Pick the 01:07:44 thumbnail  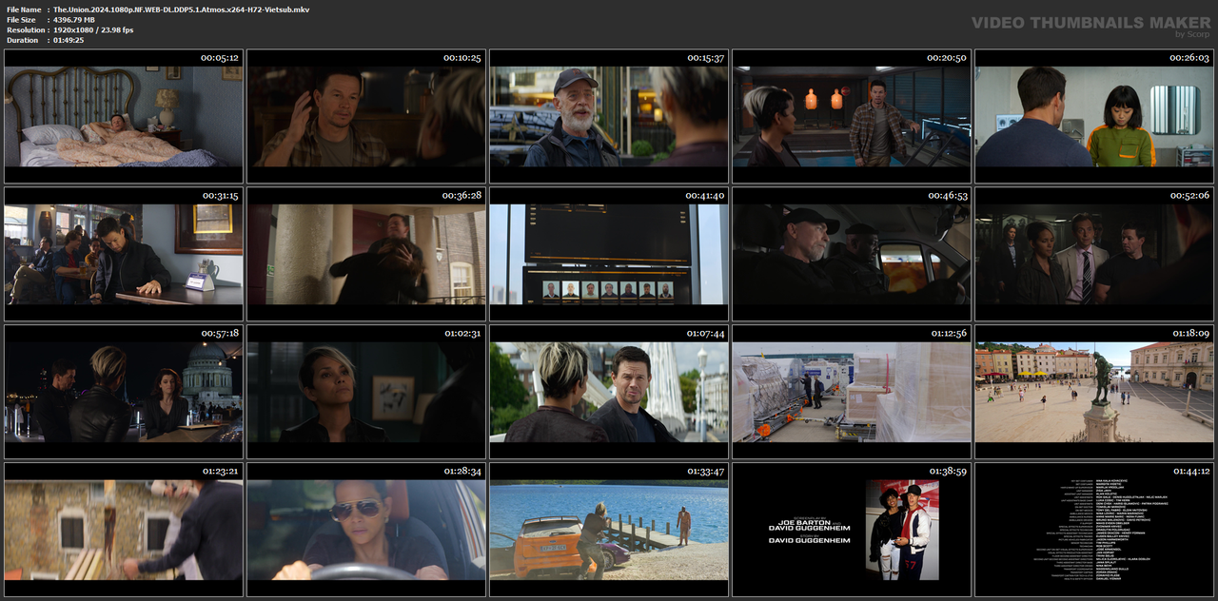(609, 392)
